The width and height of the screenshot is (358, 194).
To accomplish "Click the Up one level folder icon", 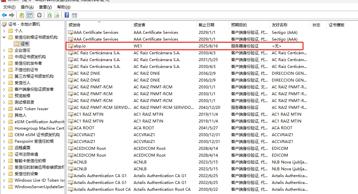I will coord(22,15).
